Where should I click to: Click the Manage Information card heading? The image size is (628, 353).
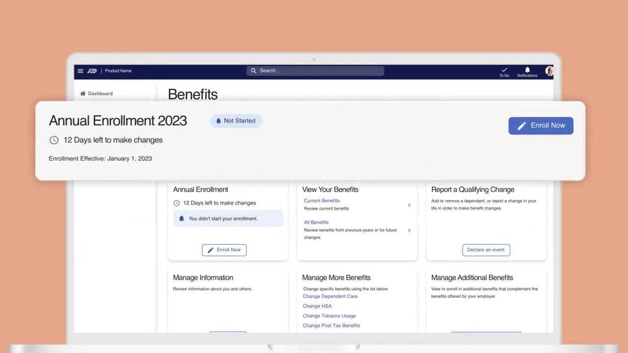[x=203, y=277]
